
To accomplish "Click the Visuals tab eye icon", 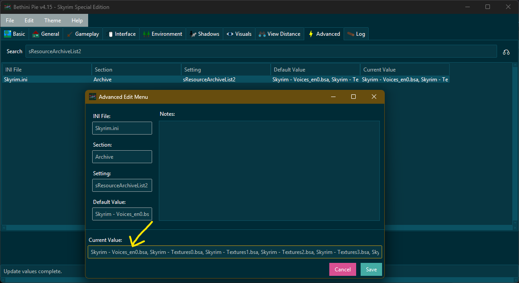I will click(x=230, y=34).
